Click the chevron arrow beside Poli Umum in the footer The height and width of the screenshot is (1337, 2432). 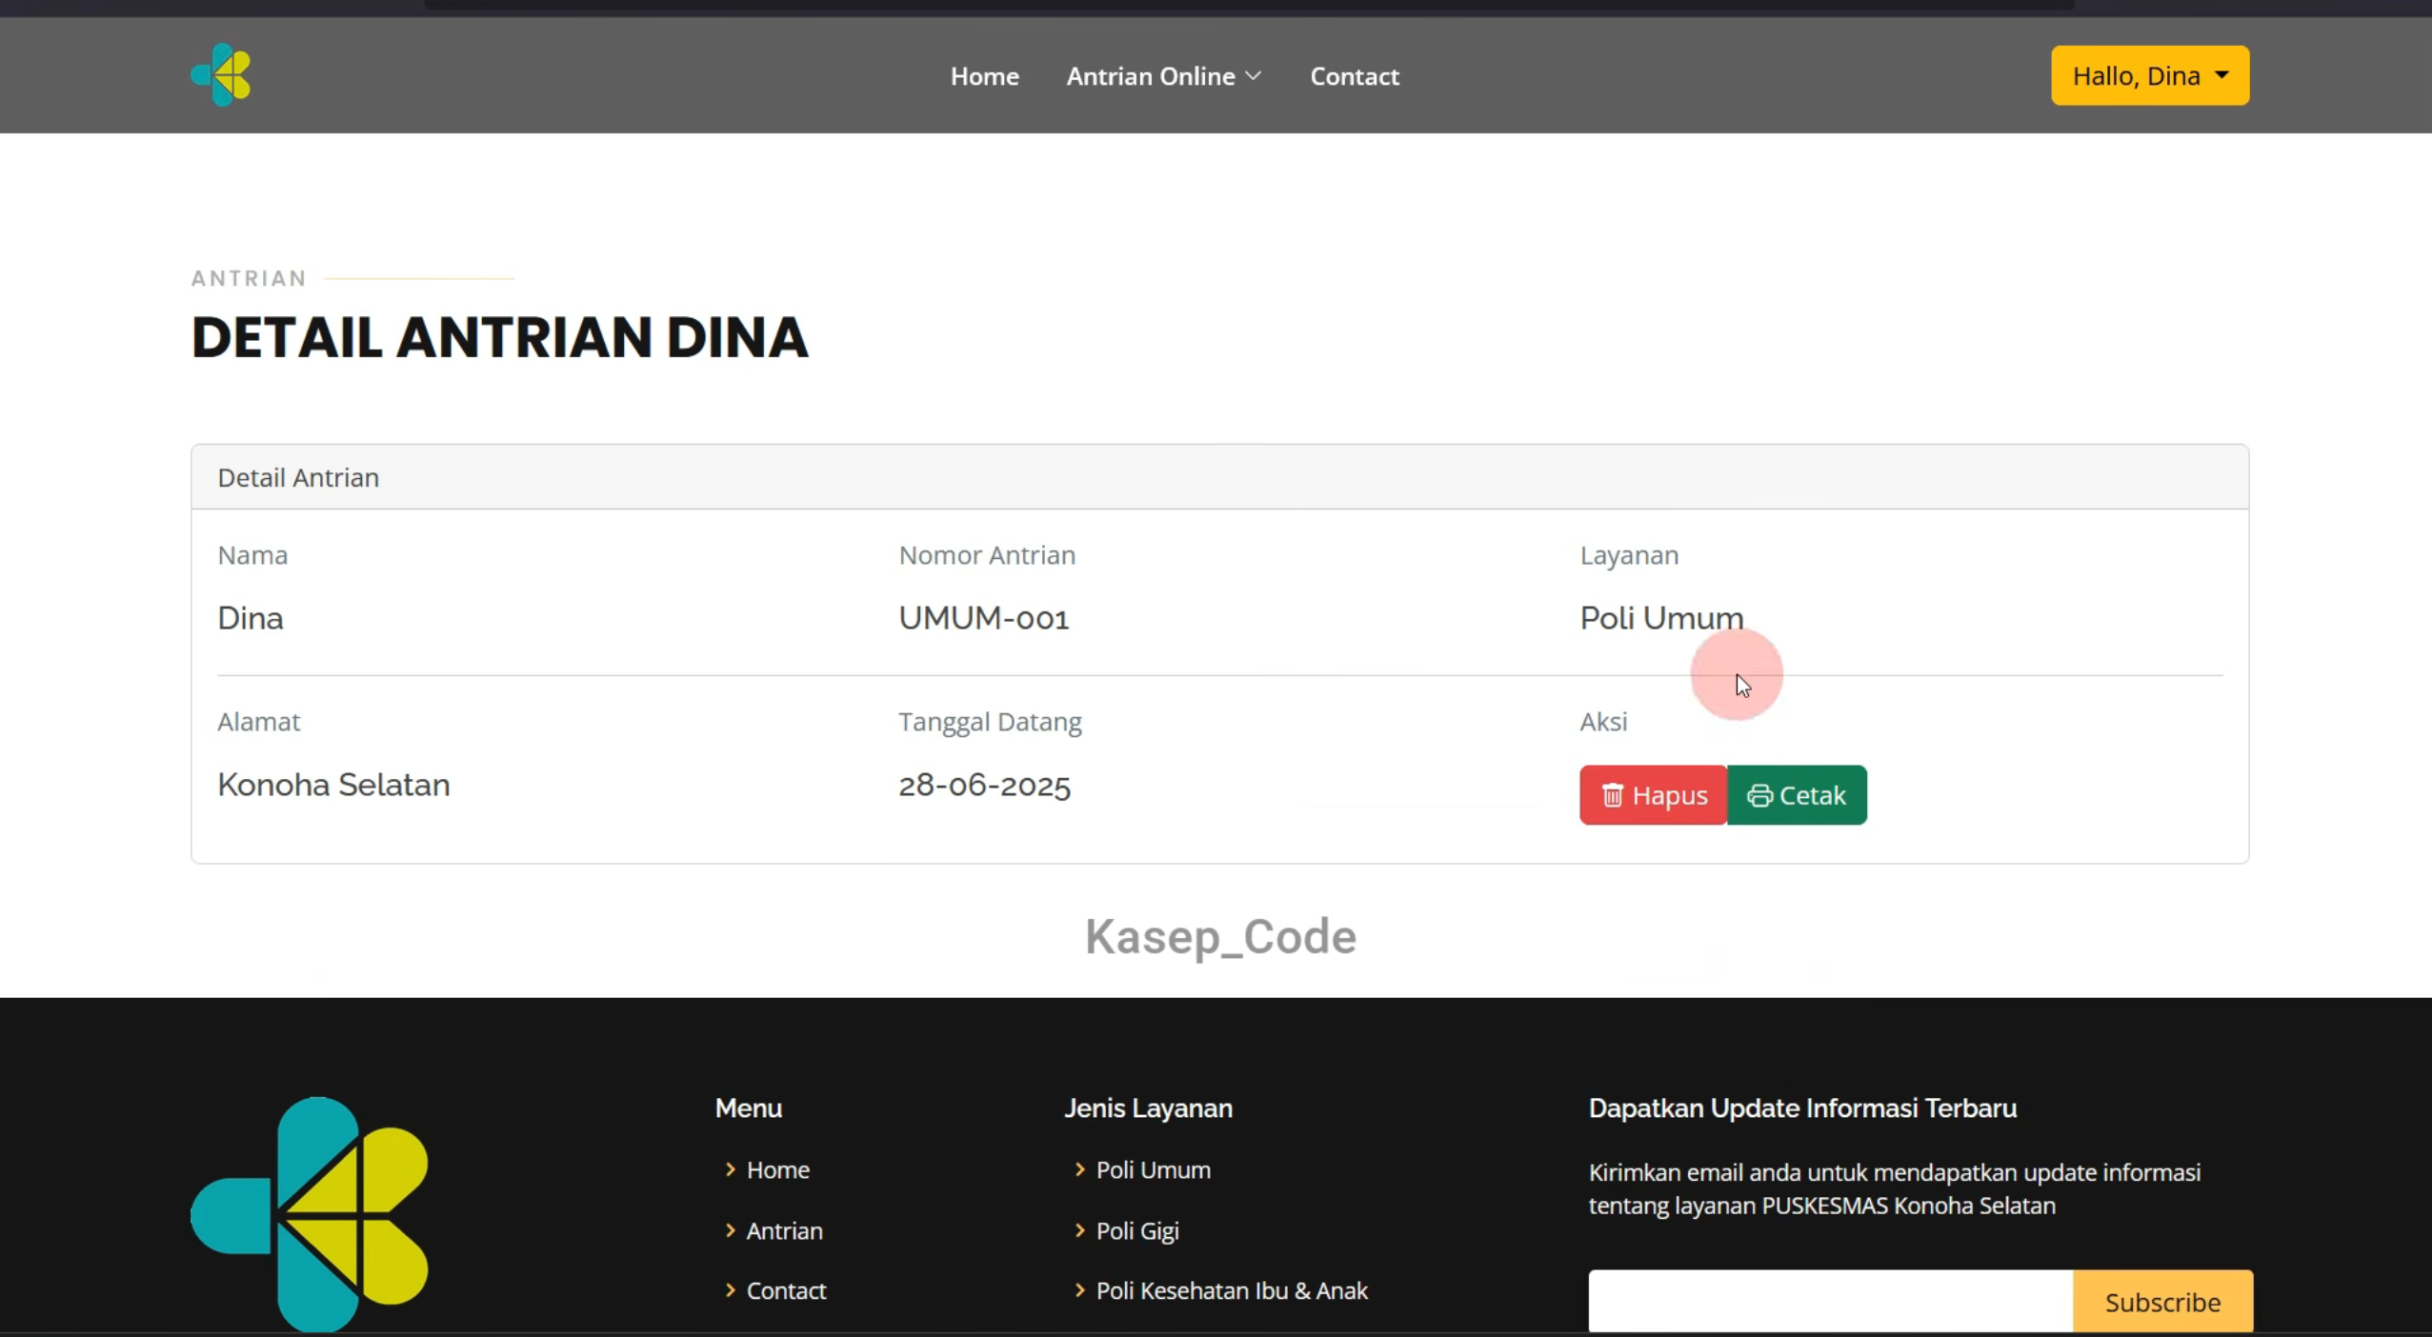[1079, 1169]
